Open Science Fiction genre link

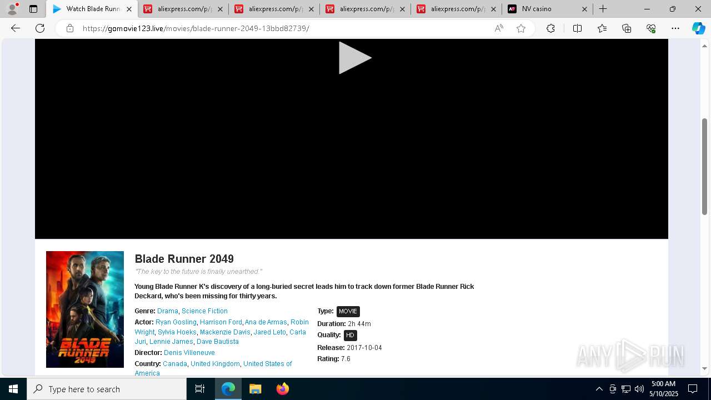204,311
